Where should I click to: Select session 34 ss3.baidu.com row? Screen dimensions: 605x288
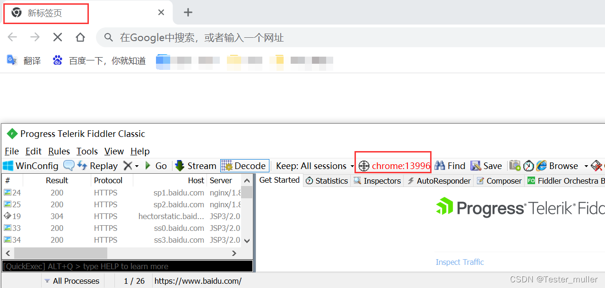pos(122,240)
